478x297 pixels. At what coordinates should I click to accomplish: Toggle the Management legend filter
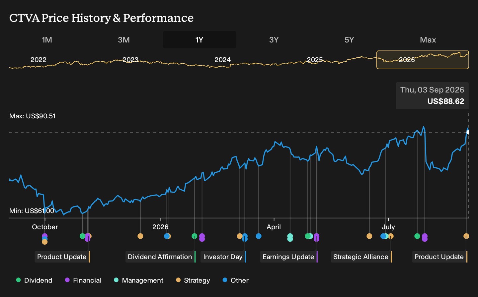138,280
